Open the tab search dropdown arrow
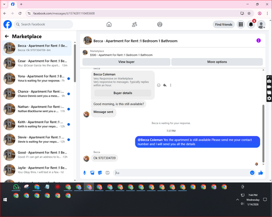This screenshot has width=272, height=217. tap(4, 4)
